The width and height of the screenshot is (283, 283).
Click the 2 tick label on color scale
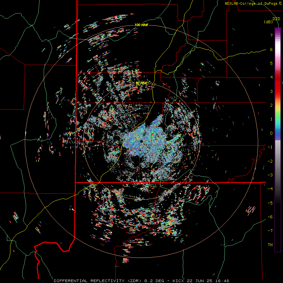pos(271,105)
